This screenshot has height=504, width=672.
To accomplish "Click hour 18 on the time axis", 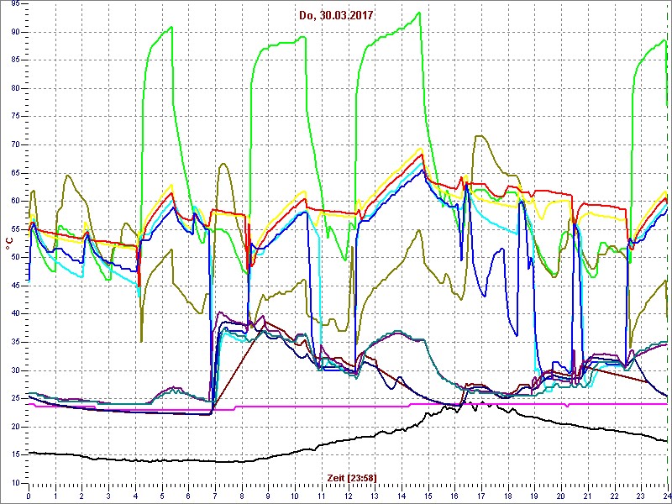I will point(508,496).
